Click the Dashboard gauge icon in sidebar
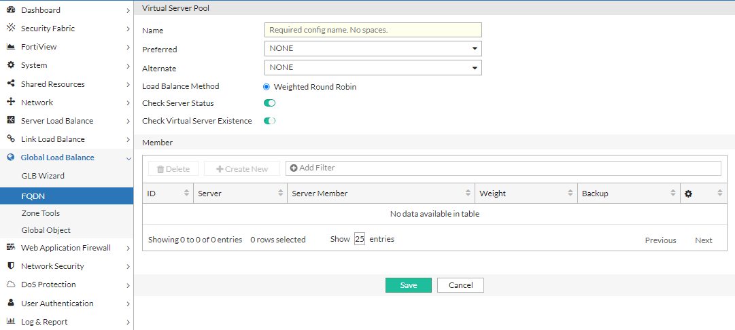 coord(11,10)
